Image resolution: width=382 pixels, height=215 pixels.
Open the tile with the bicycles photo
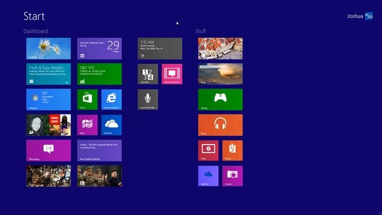point(48,176)
